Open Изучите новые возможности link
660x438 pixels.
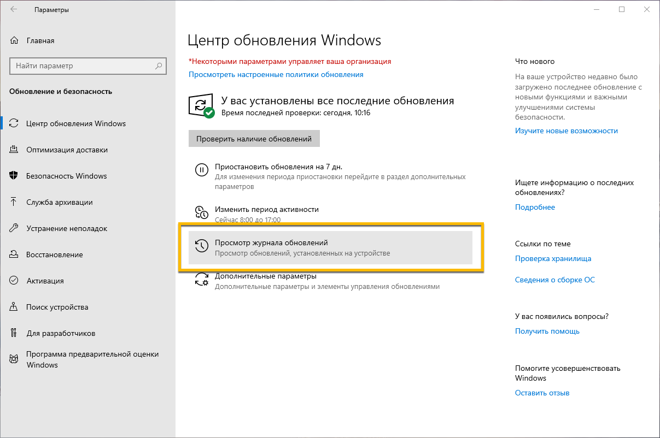pos(566,130)
